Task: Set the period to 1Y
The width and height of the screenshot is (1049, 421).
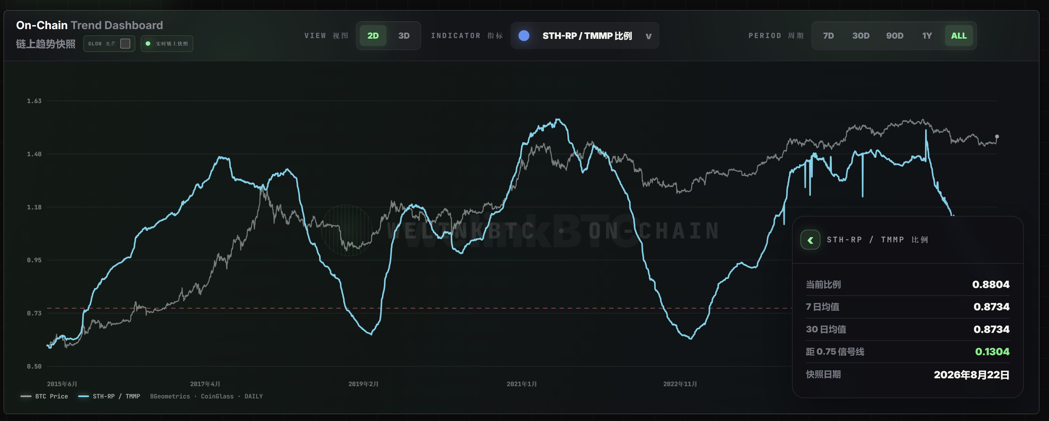Action: click(927, 36)
